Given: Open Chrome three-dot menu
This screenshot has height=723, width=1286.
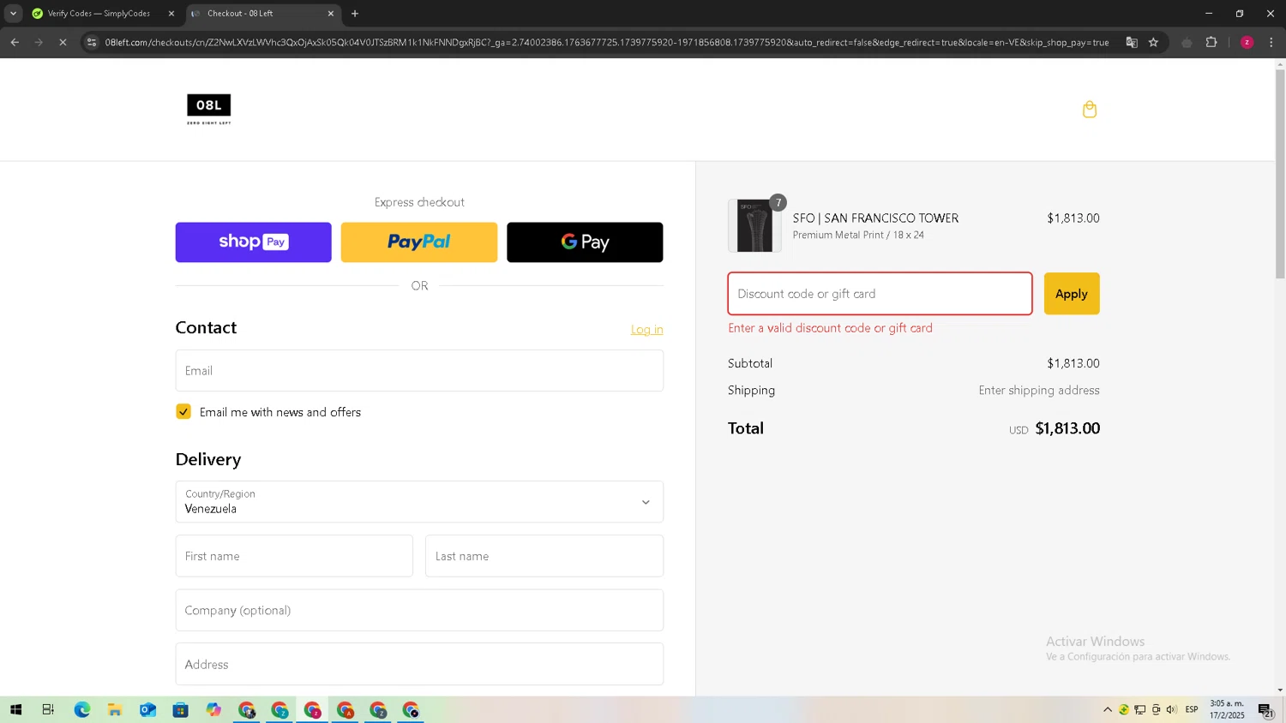Looking at the screenshot, I should (1271, 42).
